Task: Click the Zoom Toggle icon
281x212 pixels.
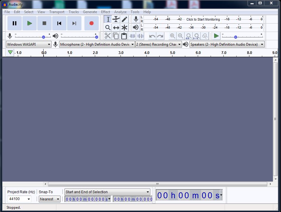Action: click(205, 36)
